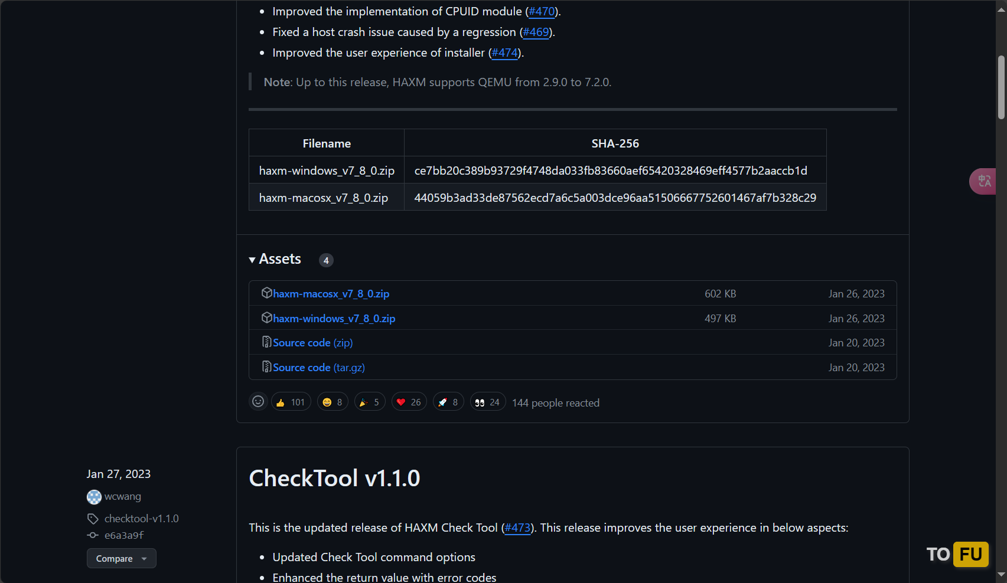Click the scrollbar down arrow

(1001, 575)
